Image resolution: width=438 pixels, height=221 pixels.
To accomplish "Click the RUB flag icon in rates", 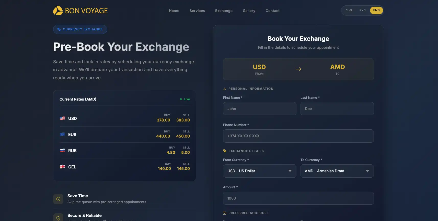I will [62, 150].
